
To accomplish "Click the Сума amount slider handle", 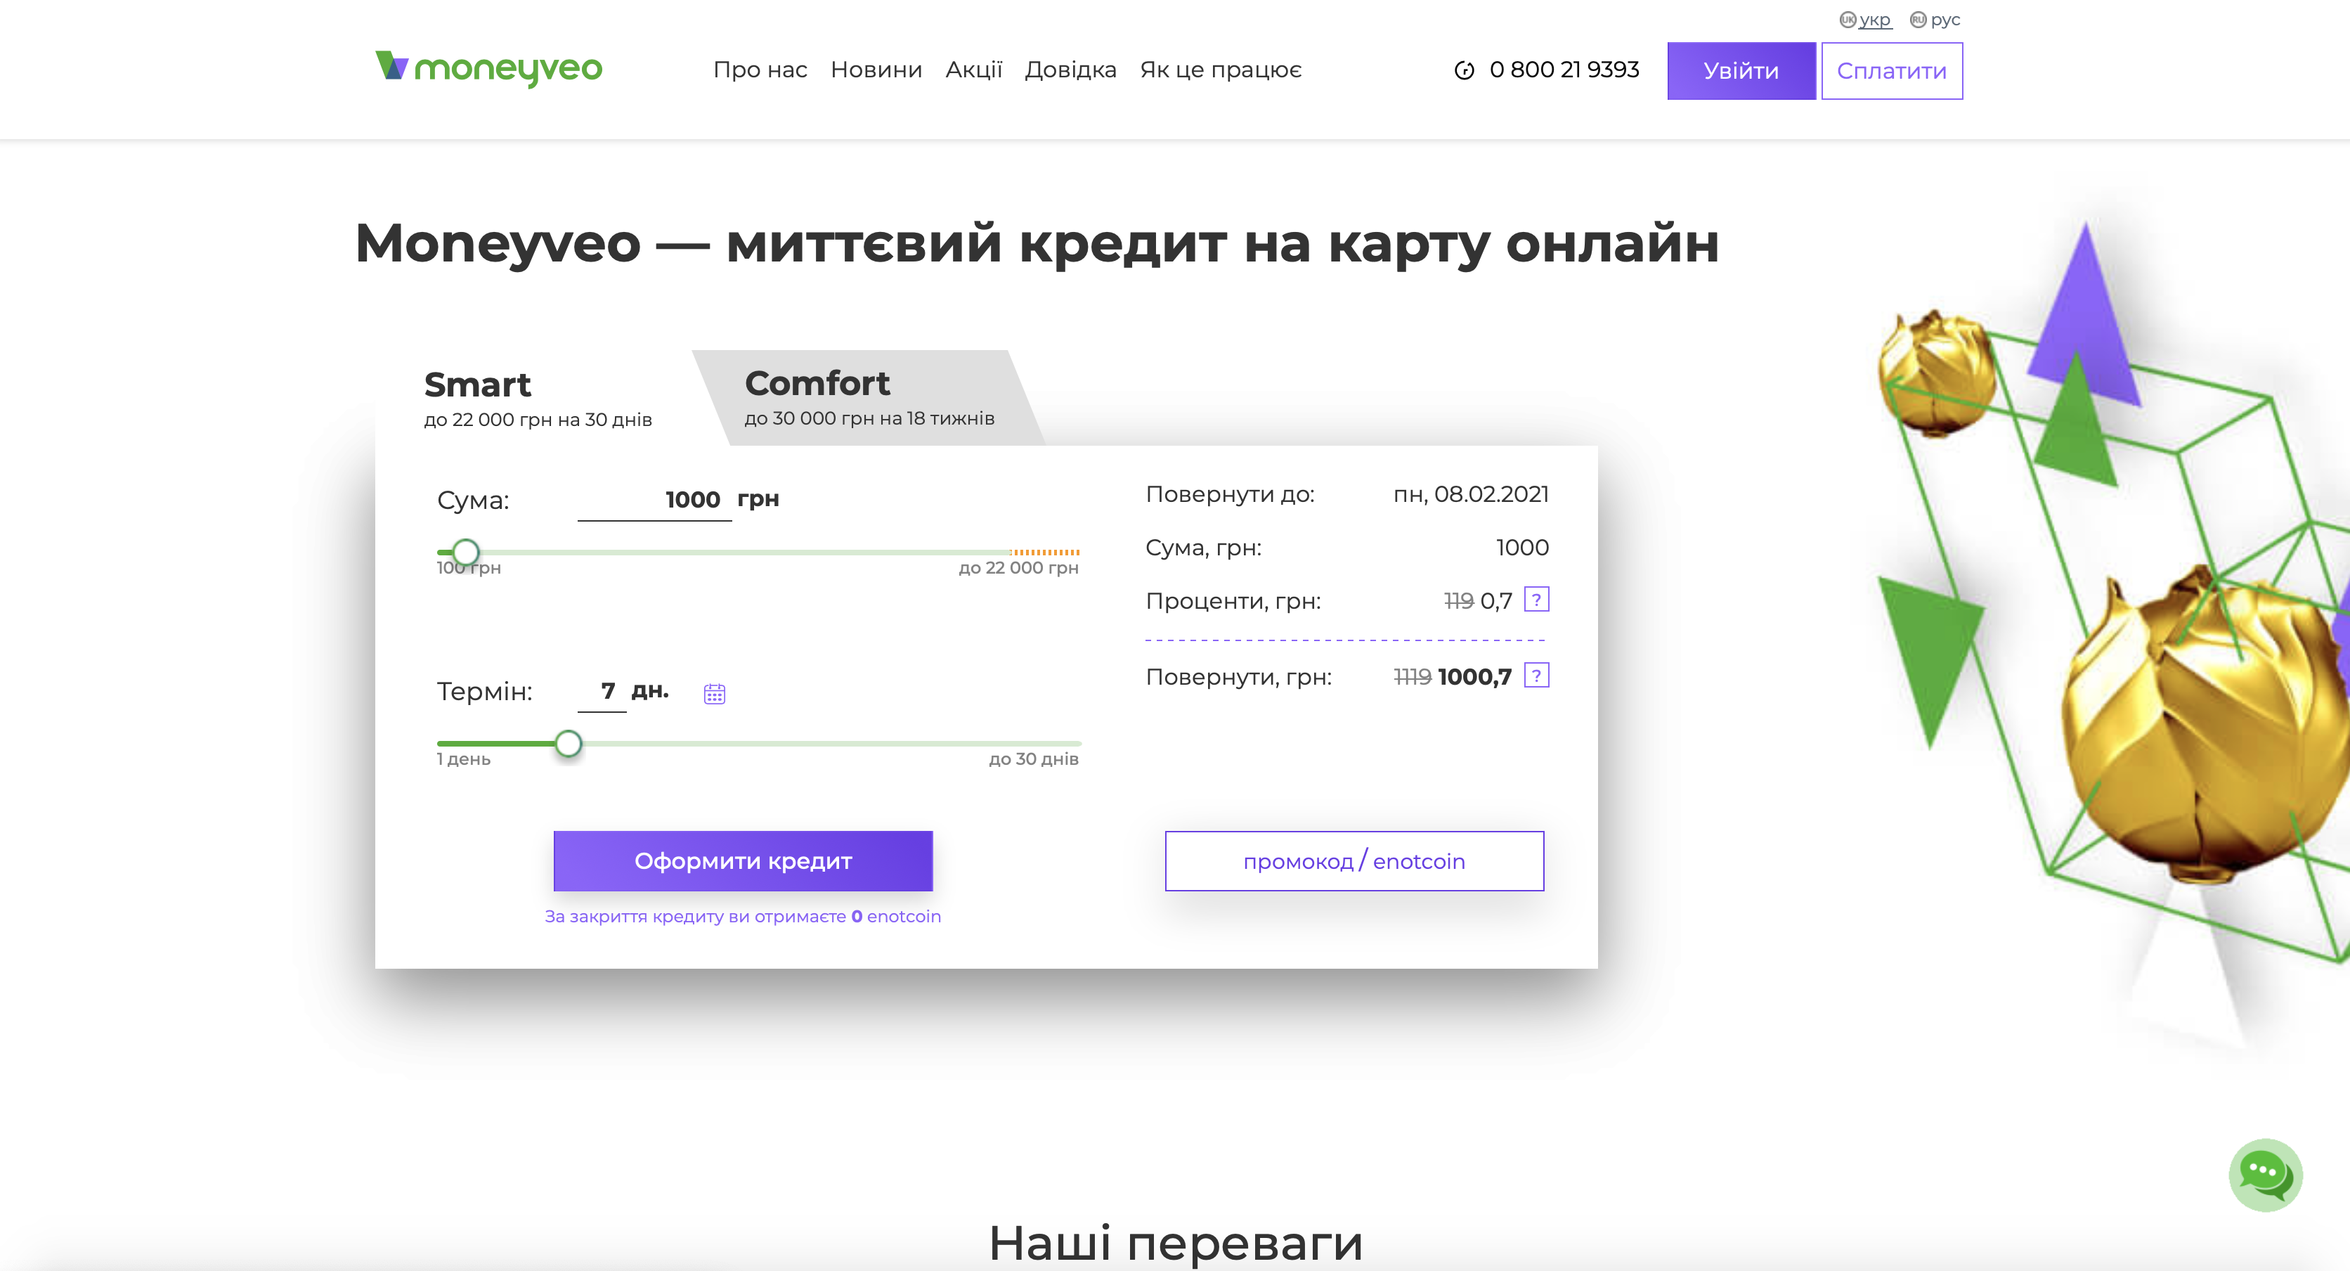I will click(x=465, y=551).
